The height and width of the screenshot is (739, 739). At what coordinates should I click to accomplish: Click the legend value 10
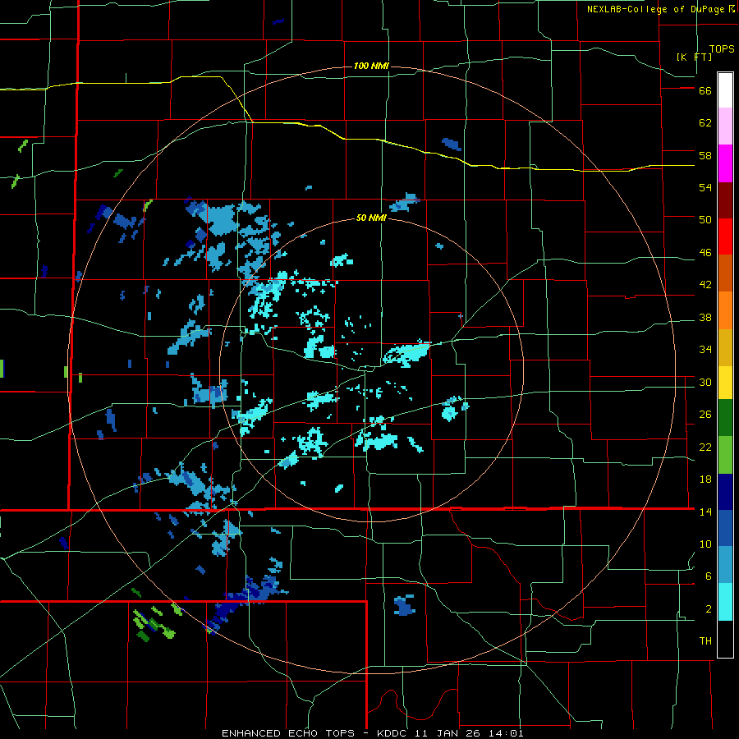(x=705, y=544)
